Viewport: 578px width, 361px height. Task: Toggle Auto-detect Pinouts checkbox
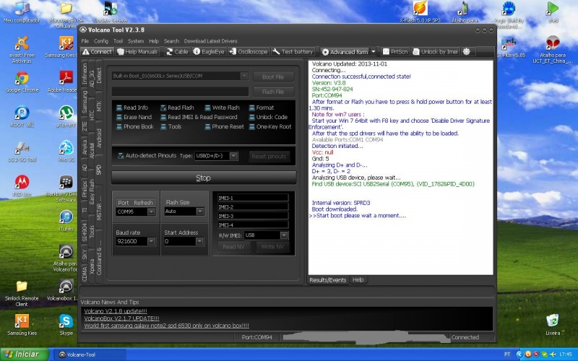121,156
